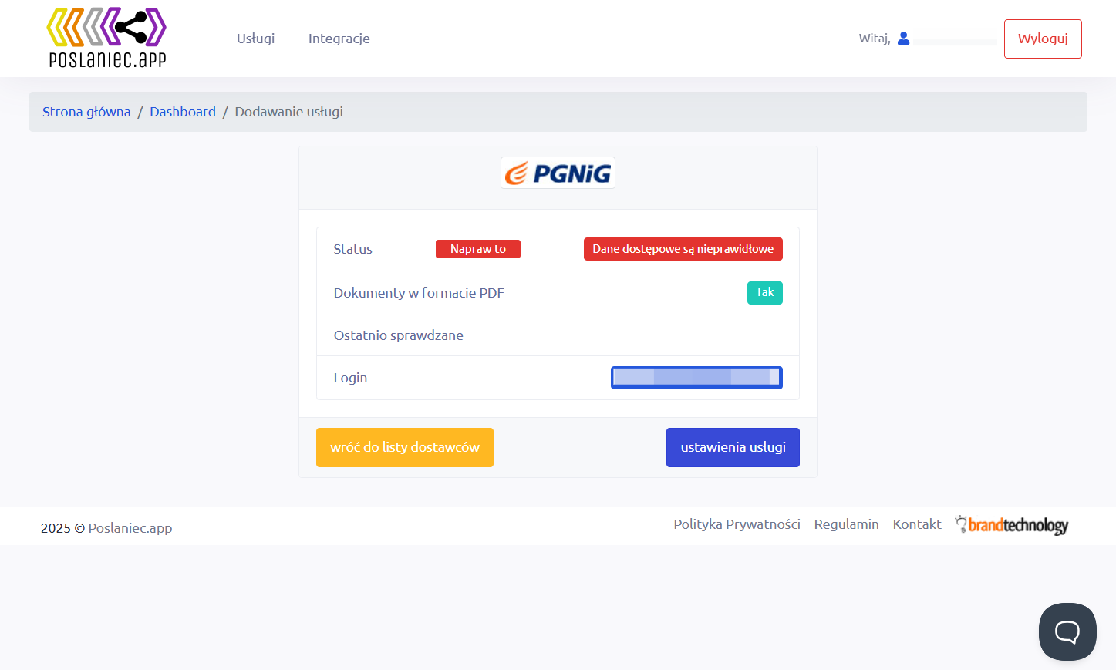Click the Napraw to button
The image size is (1116, 670).
click(x=478, y=249)
